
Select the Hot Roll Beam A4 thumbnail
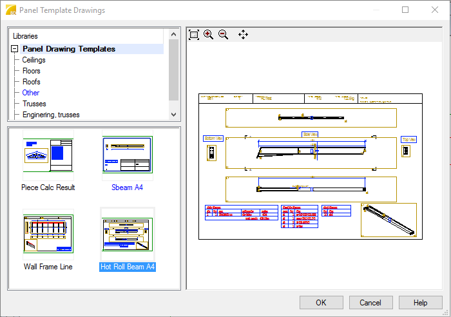(128, 234)
